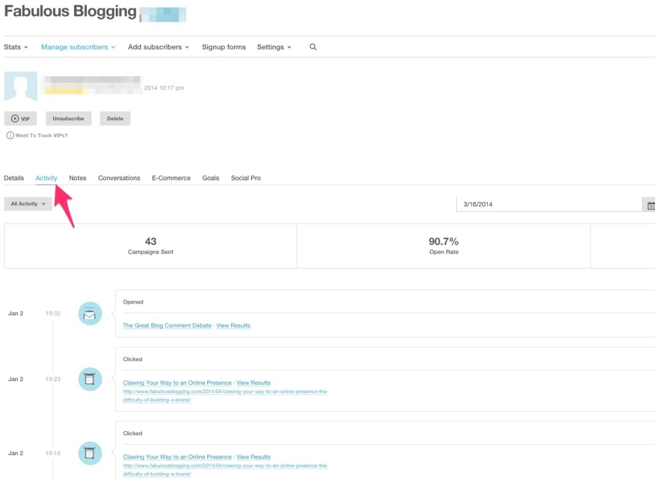Open the Social Pro tab

(246, 178)
